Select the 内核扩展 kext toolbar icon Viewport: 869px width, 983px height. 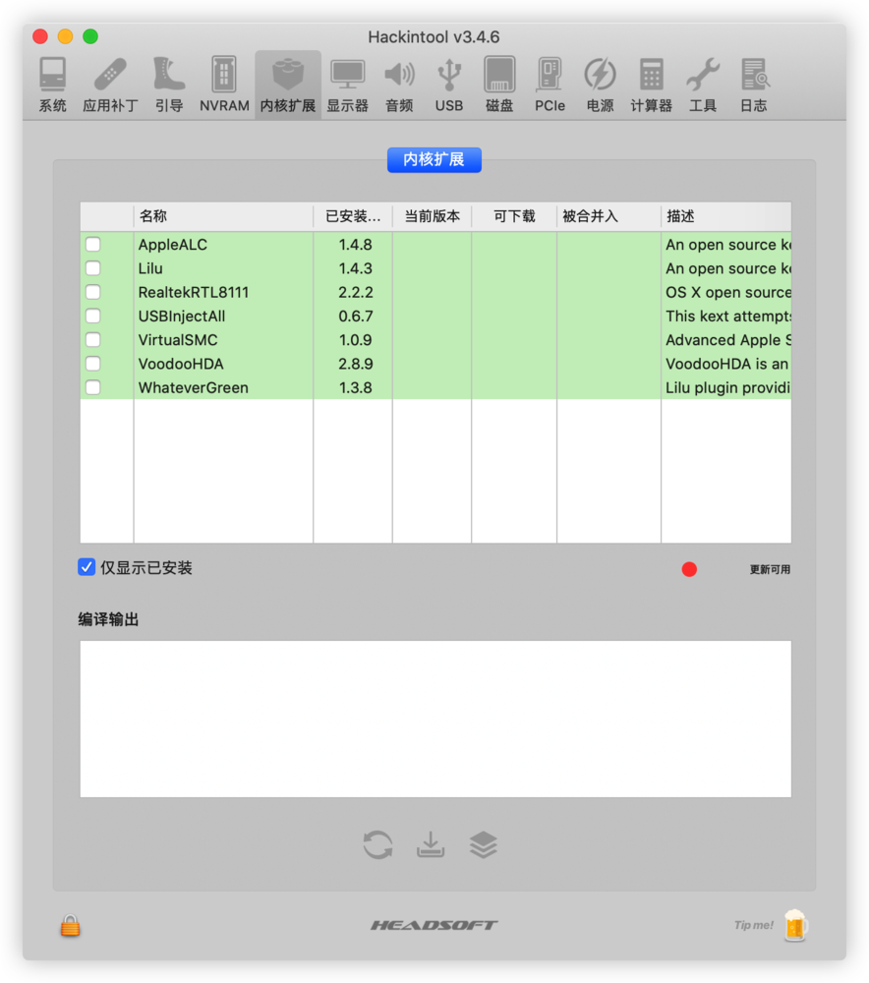[288, 85]
